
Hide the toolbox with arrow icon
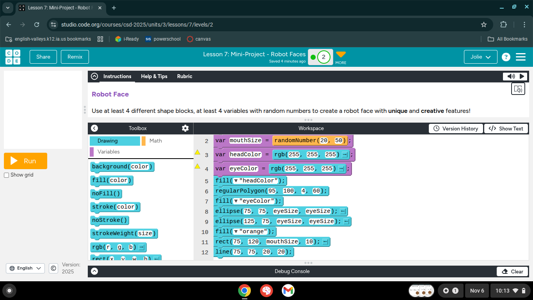tap(94, 128)
